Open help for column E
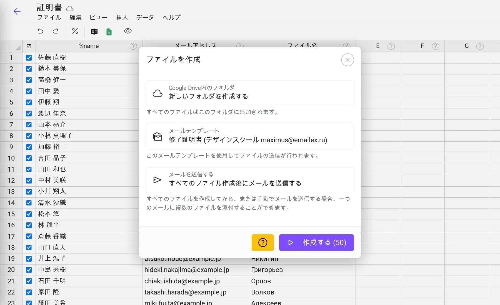Image resolution: width=500 pixels, height=305 pixels. (x=391, y=46)
